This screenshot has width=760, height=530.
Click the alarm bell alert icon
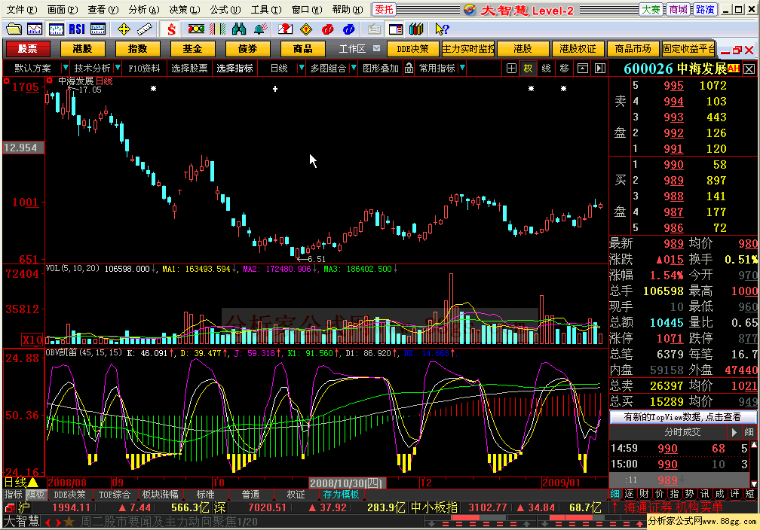(x=260, y=29)
